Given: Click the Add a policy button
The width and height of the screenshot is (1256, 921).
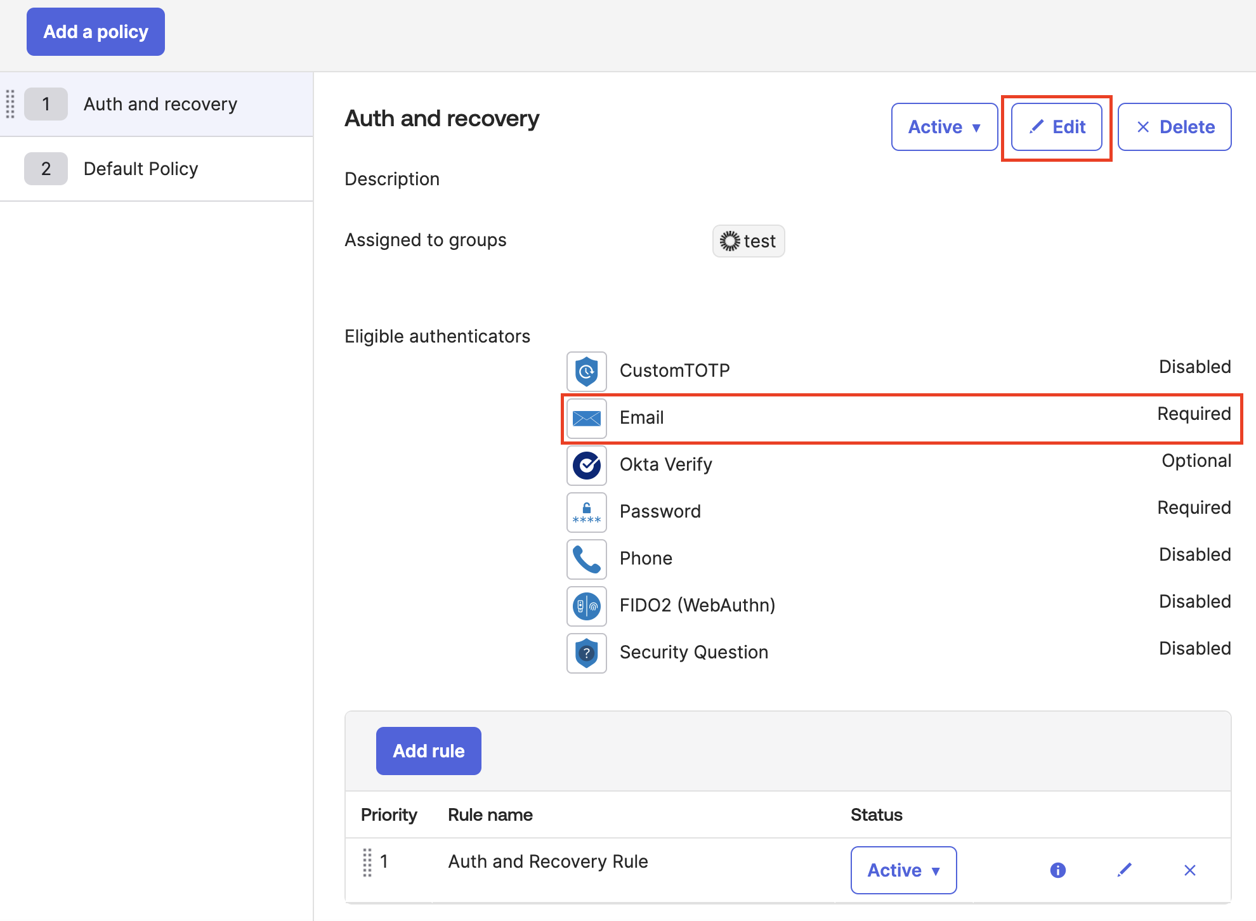Looking at the screenshot, I should (96, 32).
